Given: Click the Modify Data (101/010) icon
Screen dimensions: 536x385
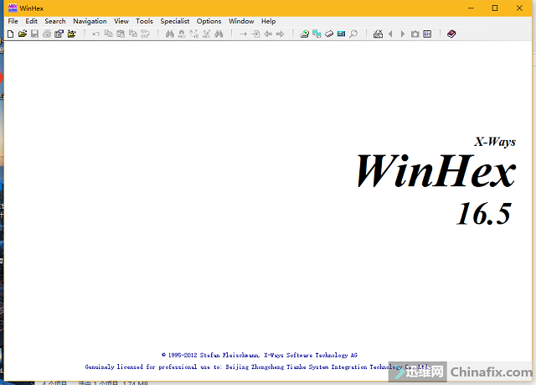Looking at the screenshot, I should click(x=145, y=34).
